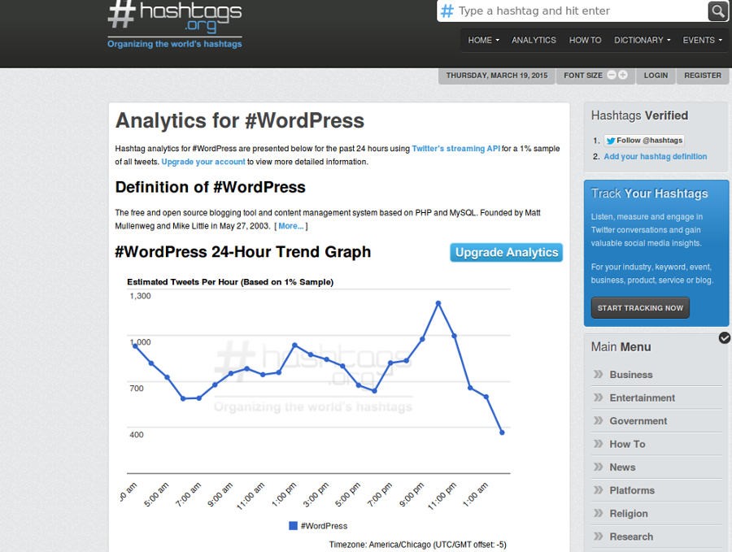Click the Twitter bird Follow @hashtags button
The height and width of the screenshot is (552, 732).
pos(644,141)
